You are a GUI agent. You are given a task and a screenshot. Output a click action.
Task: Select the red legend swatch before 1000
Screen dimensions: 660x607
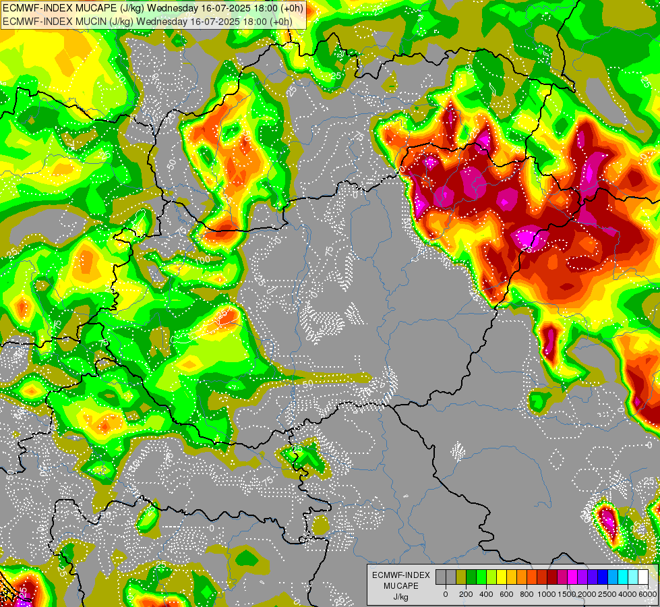(x=542, y=577)
